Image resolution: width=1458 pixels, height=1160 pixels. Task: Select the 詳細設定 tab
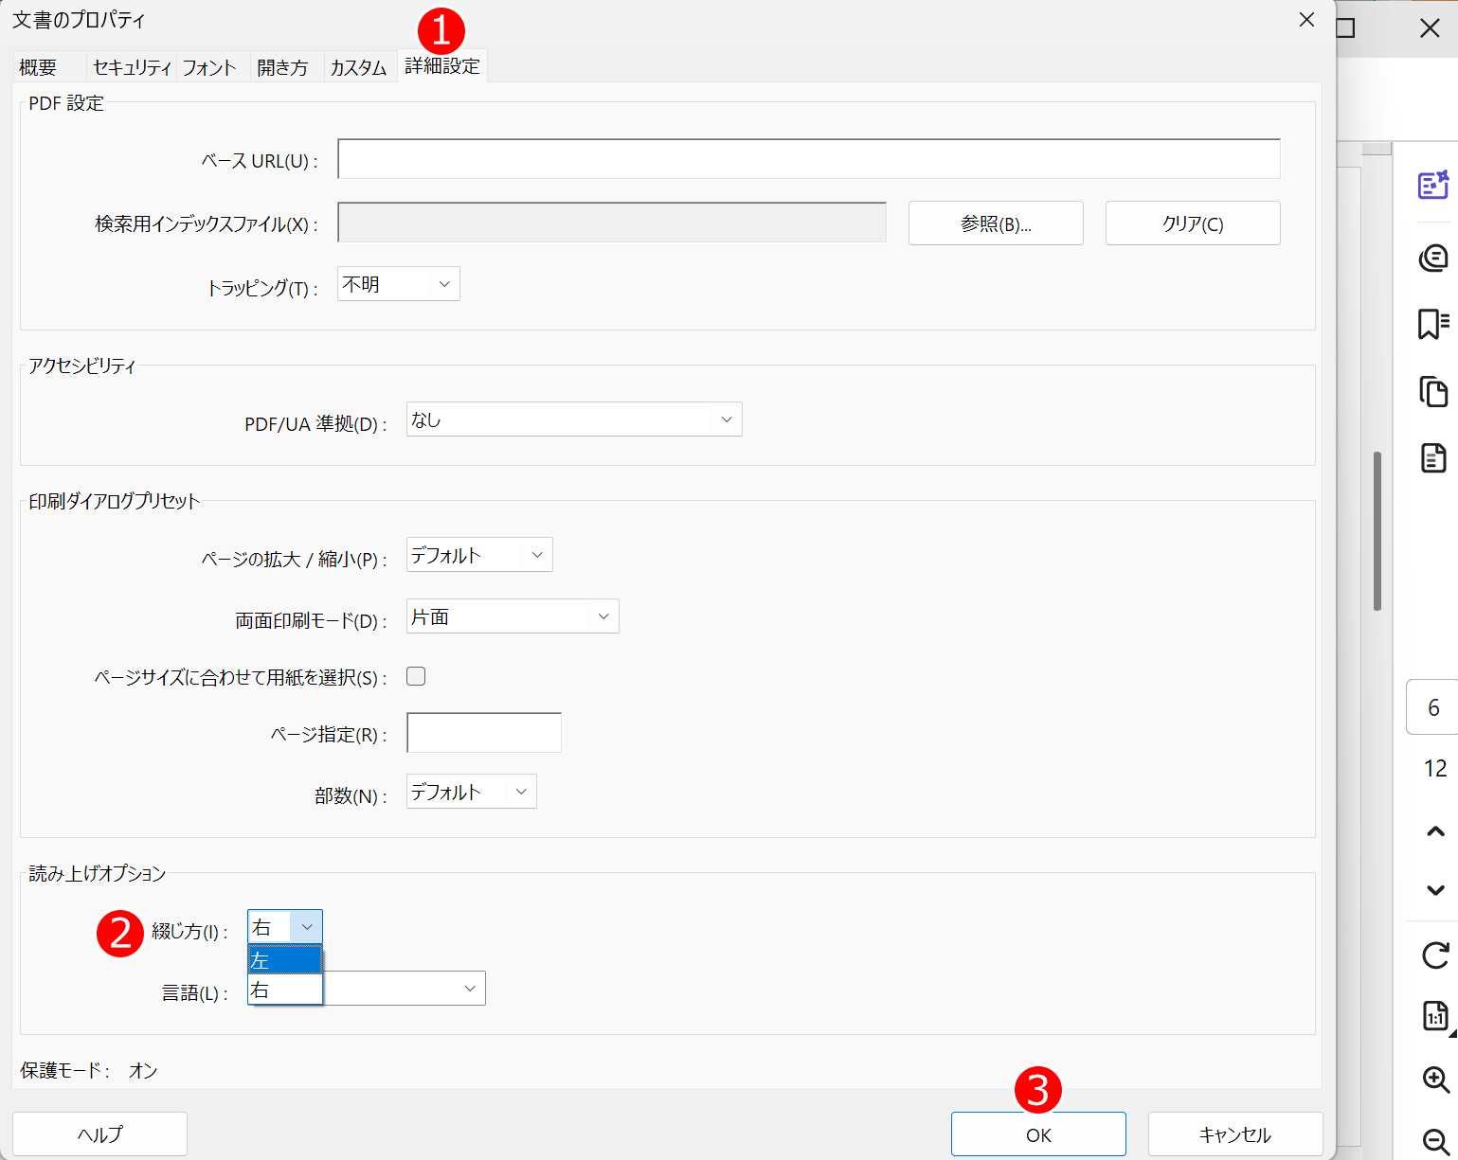442,65
